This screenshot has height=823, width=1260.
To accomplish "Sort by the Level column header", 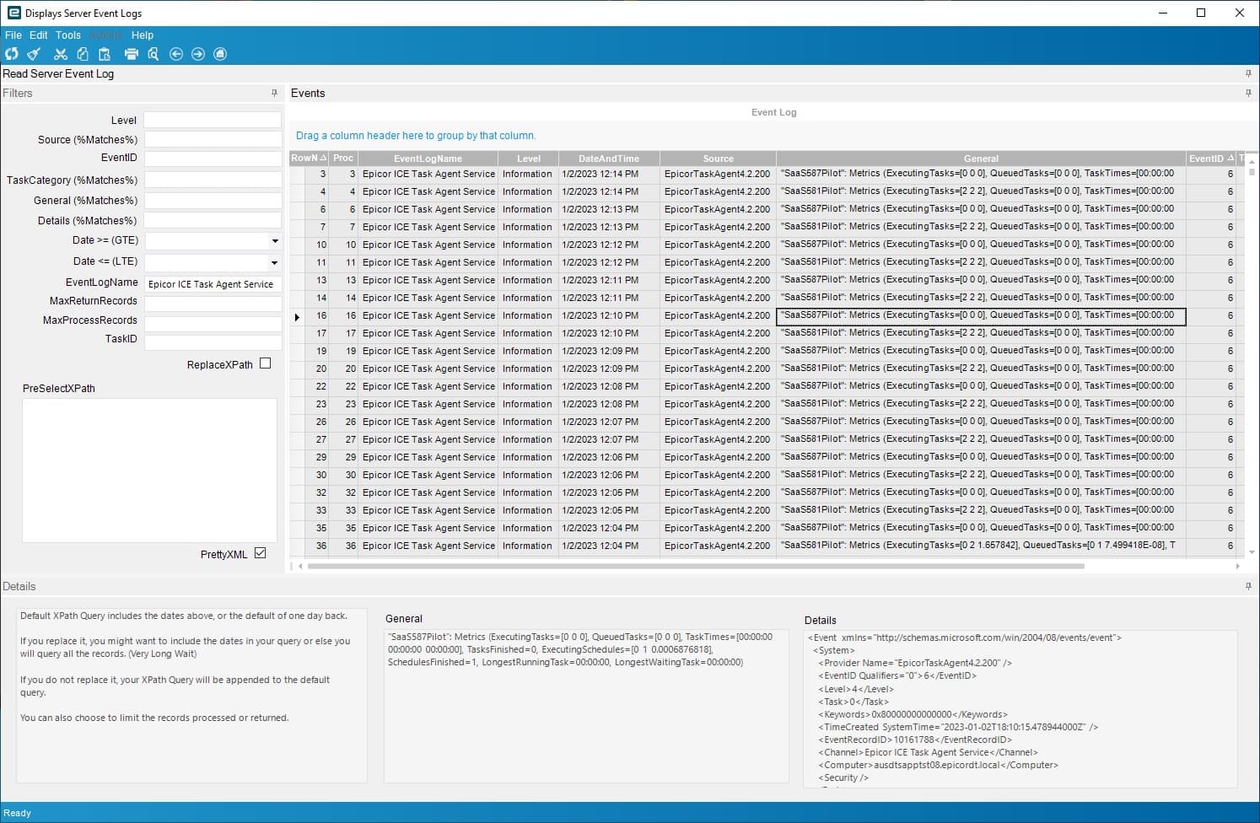I will tap(528, 159).
